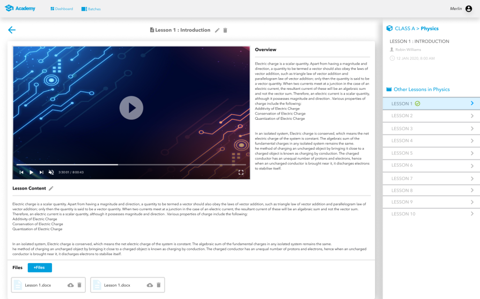The width and height of the screenshot is (480, 299).
Task: Delete the lesson via the trash icon
Action: tap(225, 30)
